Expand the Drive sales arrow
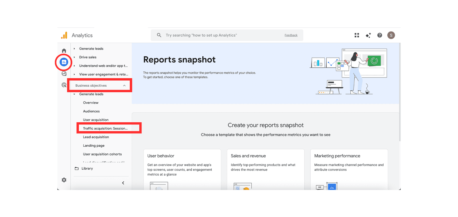Image resolution: width=458 pixels, height=217 pixels. (x=74, y=57)
